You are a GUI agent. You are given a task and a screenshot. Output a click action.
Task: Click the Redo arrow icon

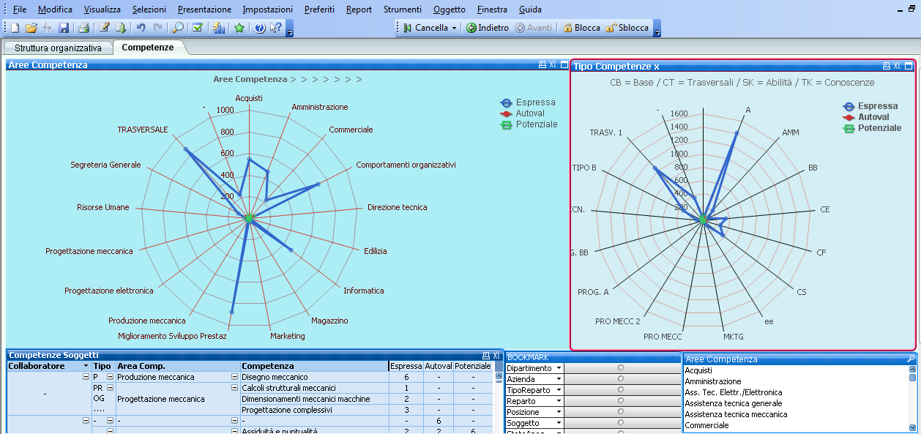click(157, 28)
